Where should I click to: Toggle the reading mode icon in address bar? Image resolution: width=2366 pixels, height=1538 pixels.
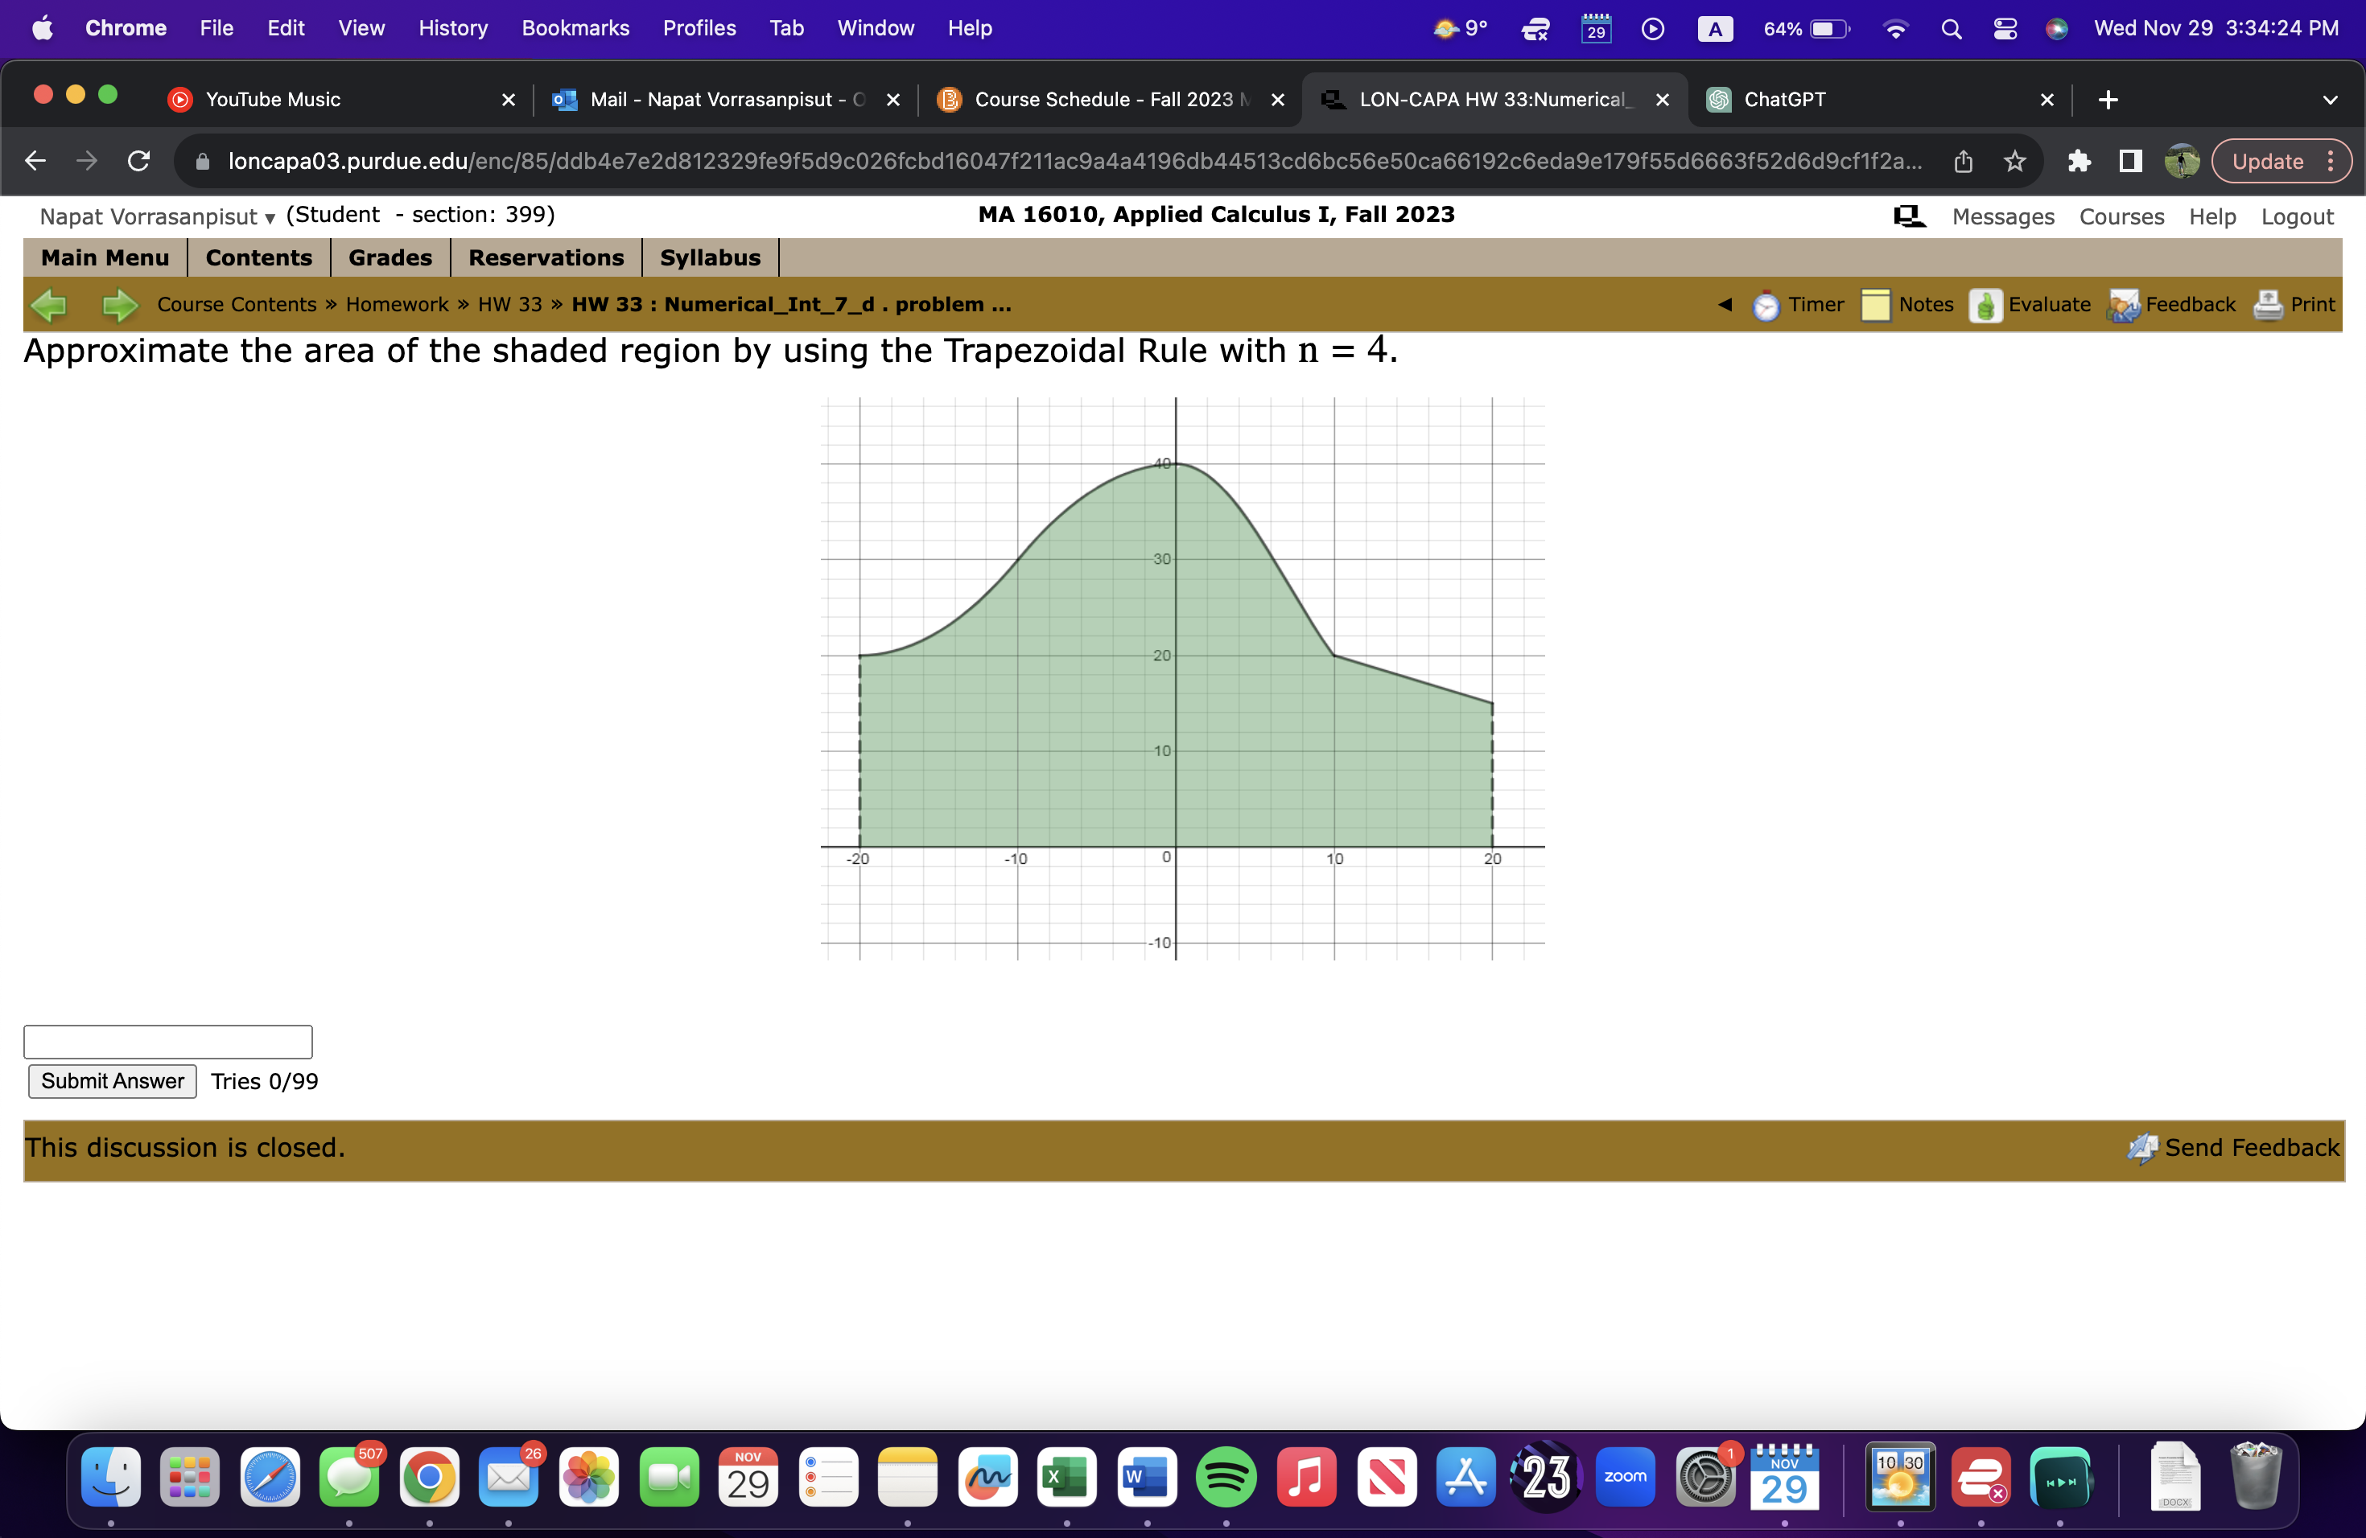[x=2129, y=161]
